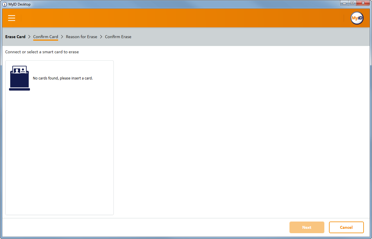Click the card reader icon
The width and height of the screenshot is (372, 239).
tap(19, 78)
